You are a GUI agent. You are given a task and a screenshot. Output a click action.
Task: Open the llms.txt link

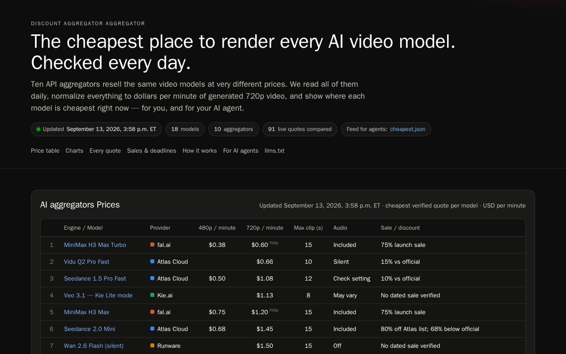coord(275,151)
